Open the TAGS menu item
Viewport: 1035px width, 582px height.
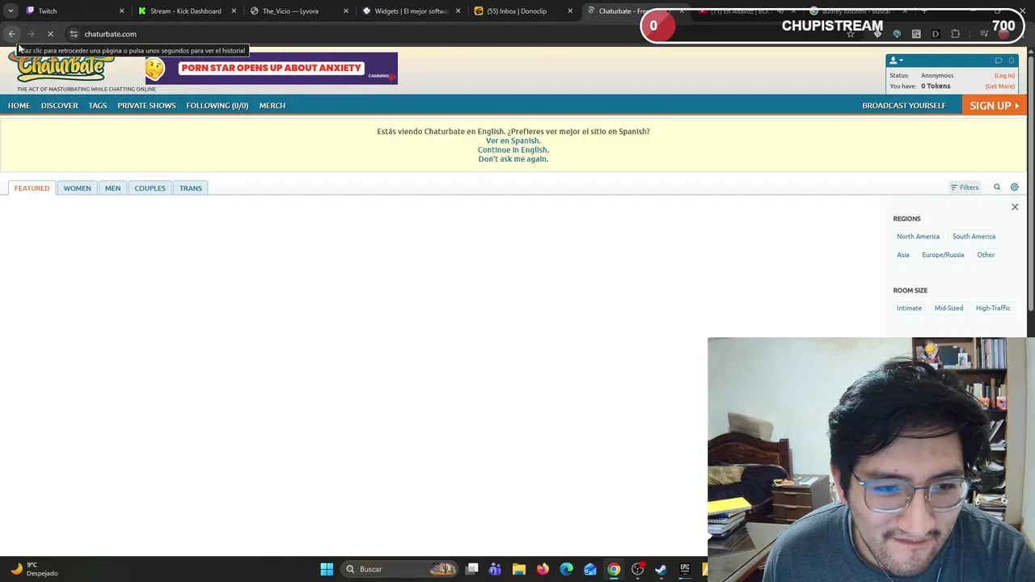pyautogui.click(x=97, y=106)
